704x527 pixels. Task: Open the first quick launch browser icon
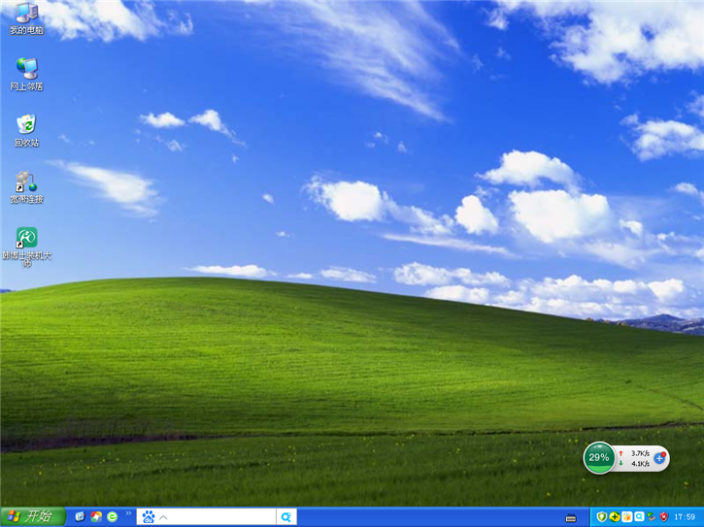pyautogui.click(x=80, y=517)
